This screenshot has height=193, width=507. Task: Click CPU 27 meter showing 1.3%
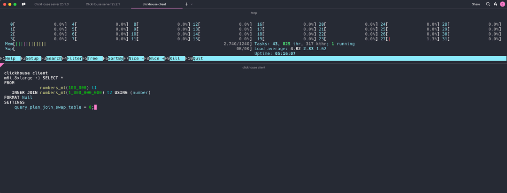point(410,39)
